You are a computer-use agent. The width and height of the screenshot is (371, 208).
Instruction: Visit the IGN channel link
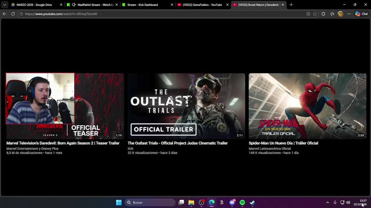(130, 149)
